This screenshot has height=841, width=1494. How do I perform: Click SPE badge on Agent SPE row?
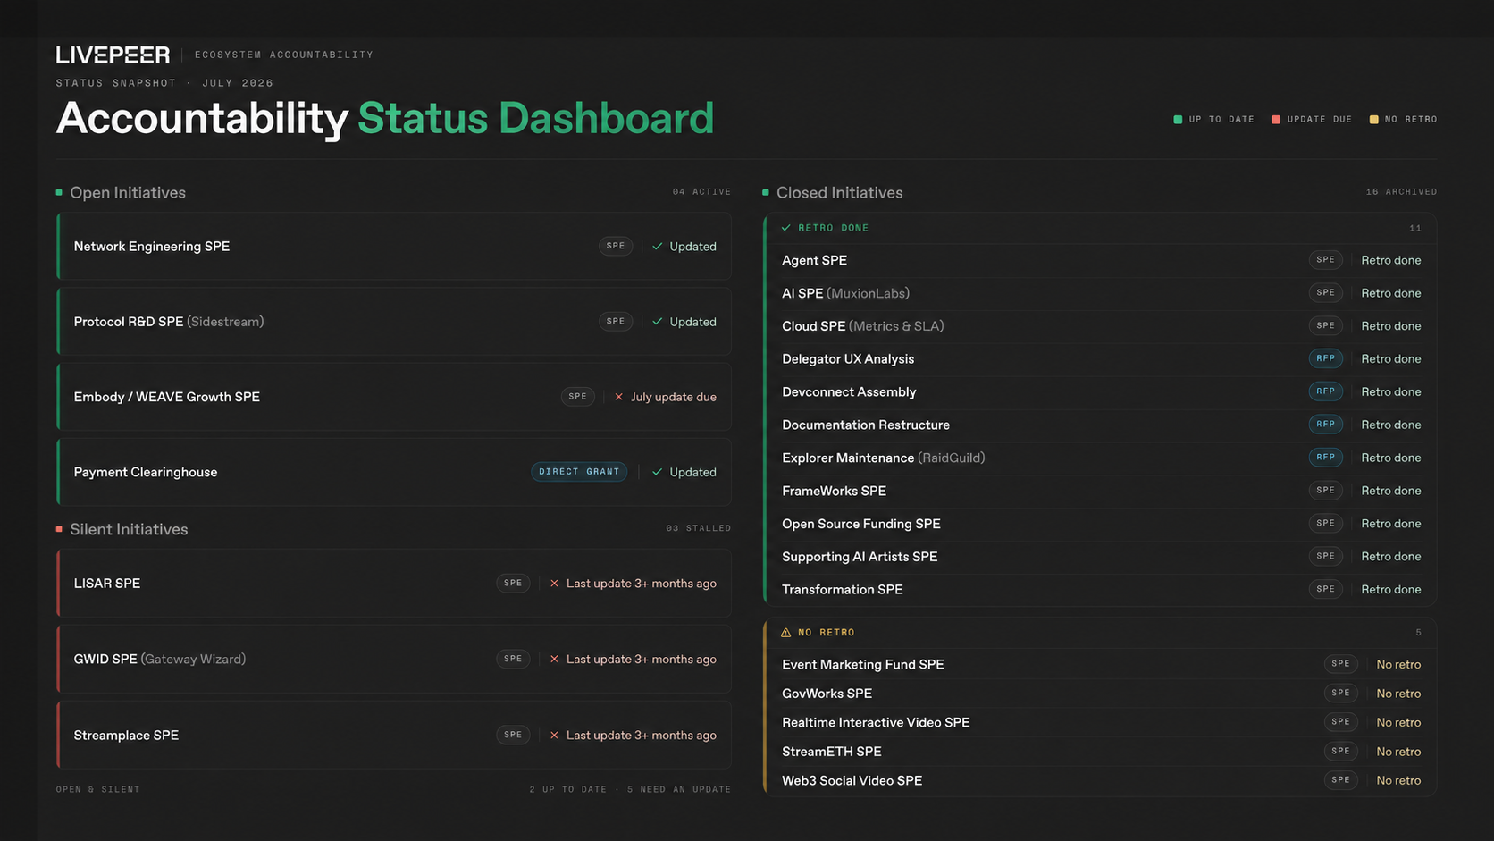pos(1326,260)
